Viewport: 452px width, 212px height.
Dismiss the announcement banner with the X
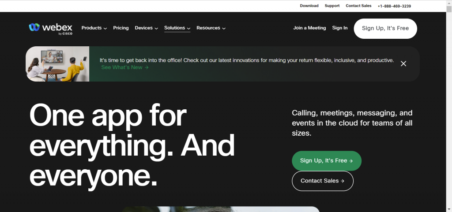[403, 63]
